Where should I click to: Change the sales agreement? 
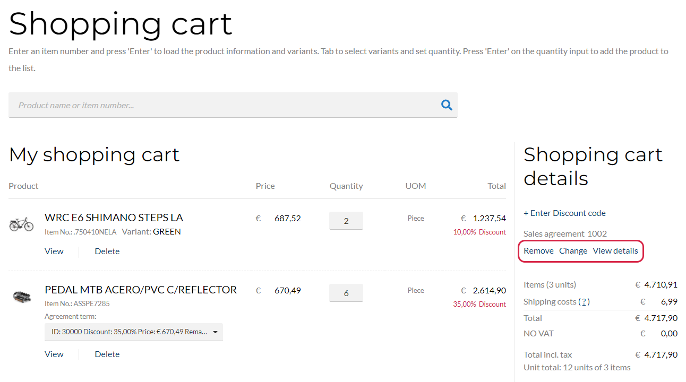(x=573, y=251)
